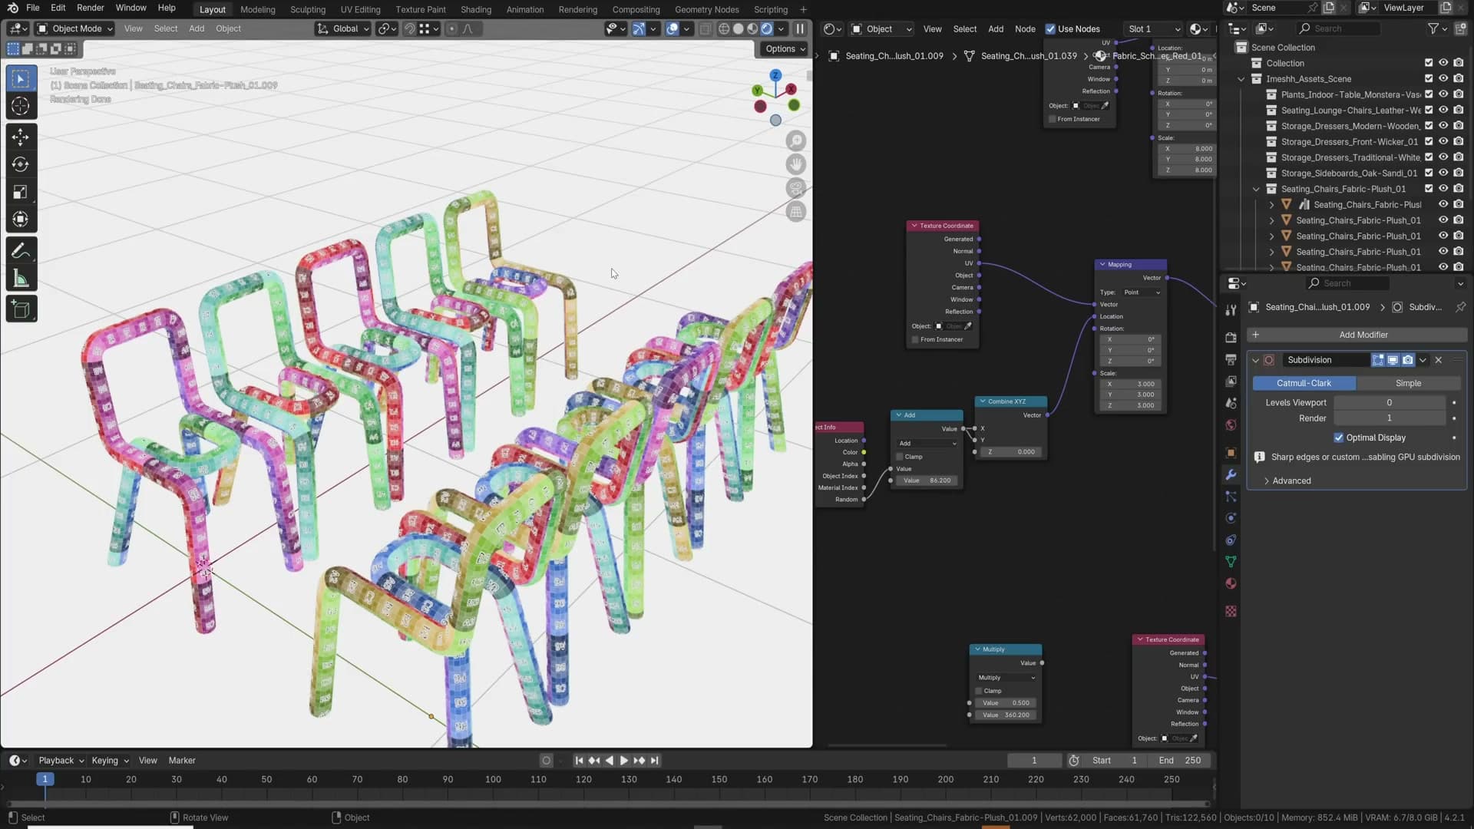Click the outliner Search field
1474x829 pixels.
pyautogui.click(x=1339, y=29)
